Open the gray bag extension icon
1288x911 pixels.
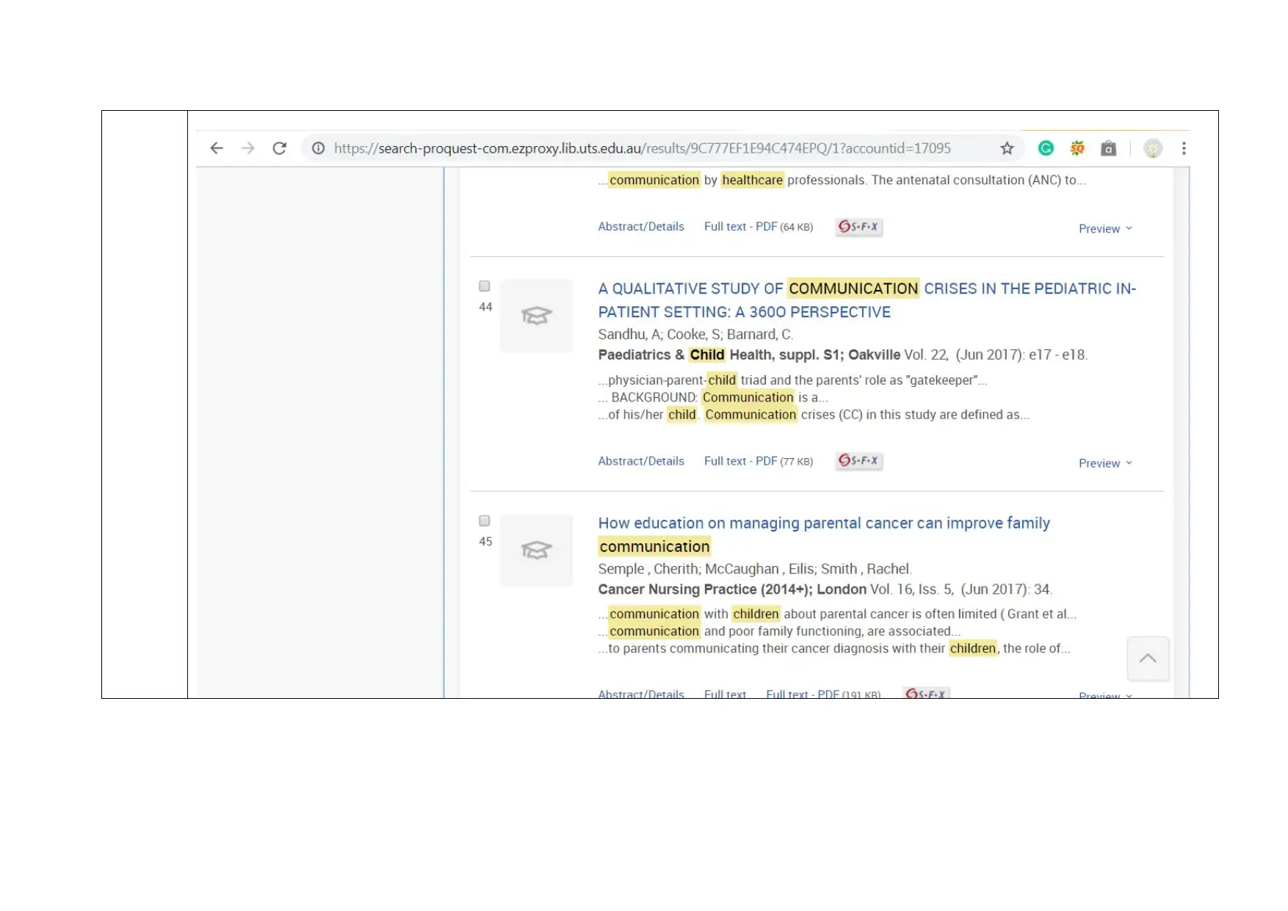(1109, 148)
